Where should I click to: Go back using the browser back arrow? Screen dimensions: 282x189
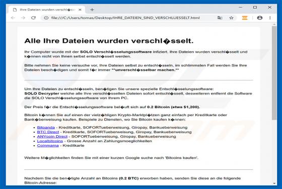[x=13, y=18]
